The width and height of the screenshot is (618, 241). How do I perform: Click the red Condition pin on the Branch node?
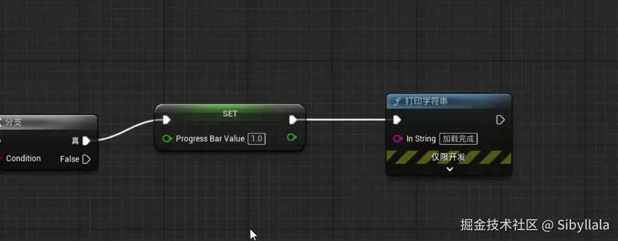(x=1, y=159)
